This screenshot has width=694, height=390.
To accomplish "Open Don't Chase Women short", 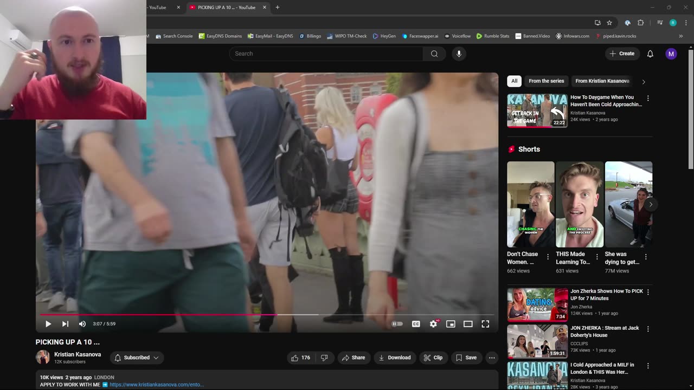I will [531, 204].
